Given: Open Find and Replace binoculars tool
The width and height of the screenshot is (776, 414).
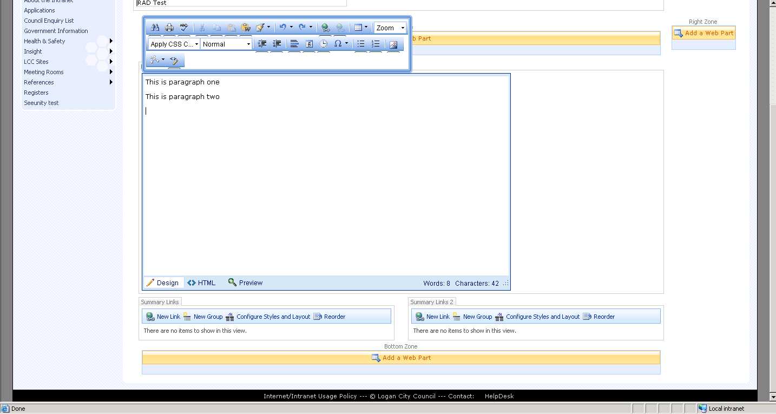Looking at the screenshot, I should coord(155,28).
